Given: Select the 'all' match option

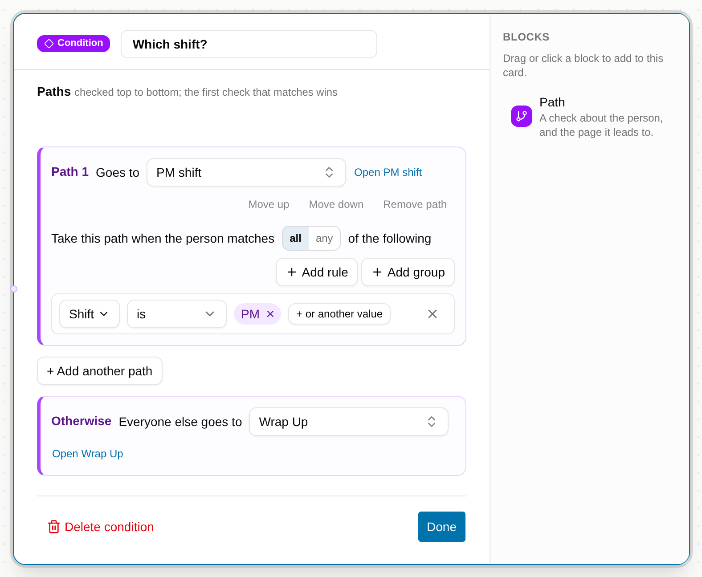Looking at the screenshot, I should 295,238.
